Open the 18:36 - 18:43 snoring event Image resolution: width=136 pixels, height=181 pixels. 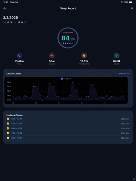pyautogui.click(x=68, y=138)
